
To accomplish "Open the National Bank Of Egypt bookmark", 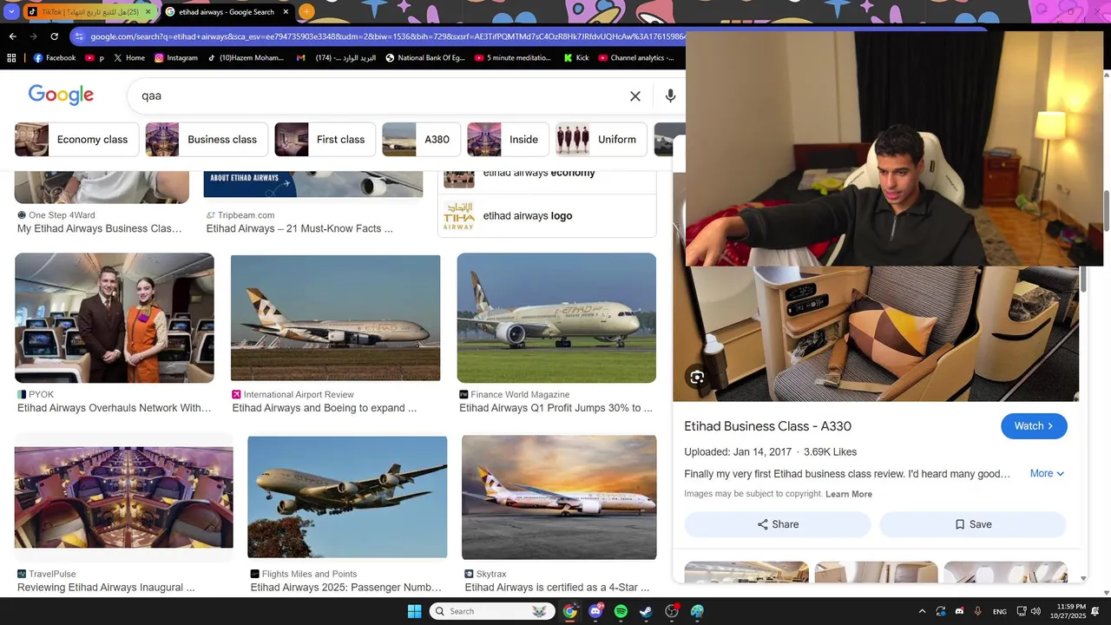I will 425,58.
